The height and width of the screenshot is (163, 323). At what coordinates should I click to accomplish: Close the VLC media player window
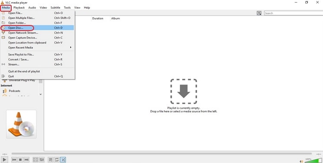click(317, 3)
